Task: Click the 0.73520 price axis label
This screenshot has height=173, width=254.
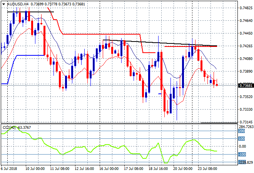Action: (x=246, y=97)
